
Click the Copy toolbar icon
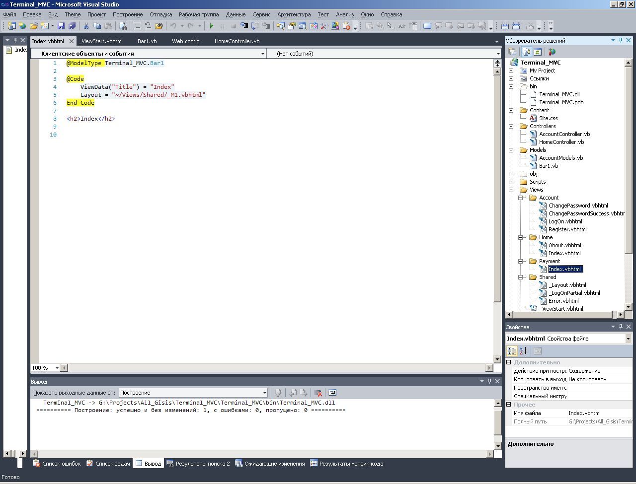click(97, 26)
